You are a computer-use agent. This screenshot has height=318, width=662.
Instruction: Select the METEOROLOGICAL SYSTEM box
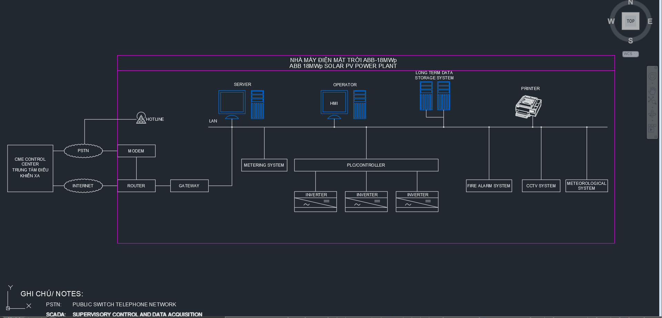[586, 186]
